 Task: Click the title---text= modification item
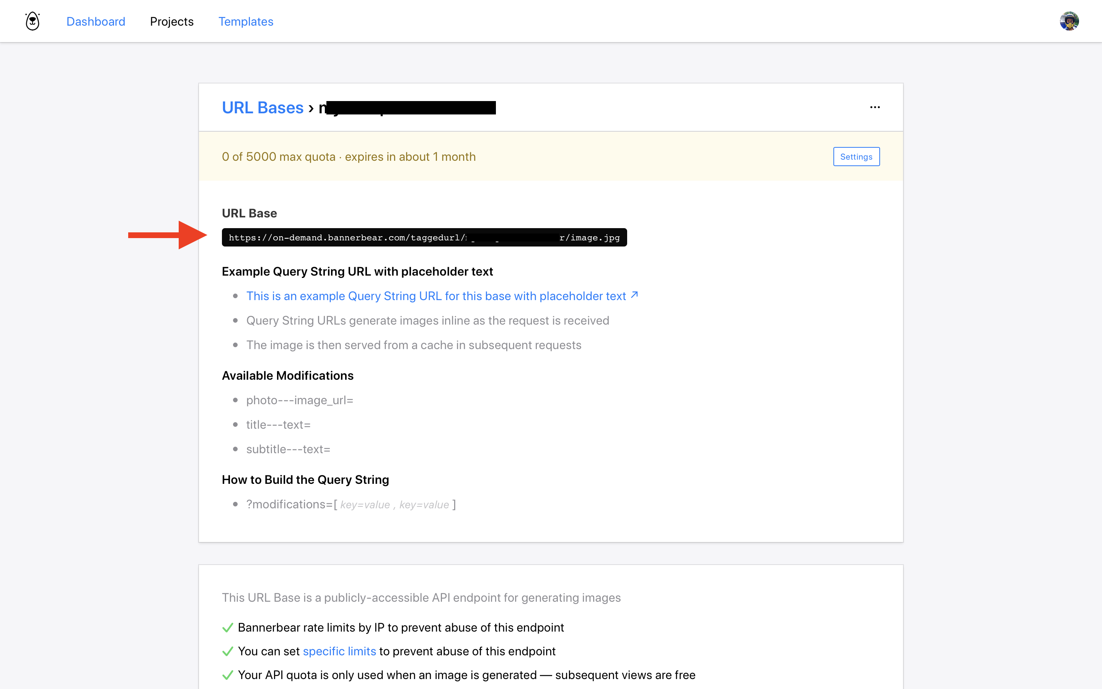(x=278, y=425)
